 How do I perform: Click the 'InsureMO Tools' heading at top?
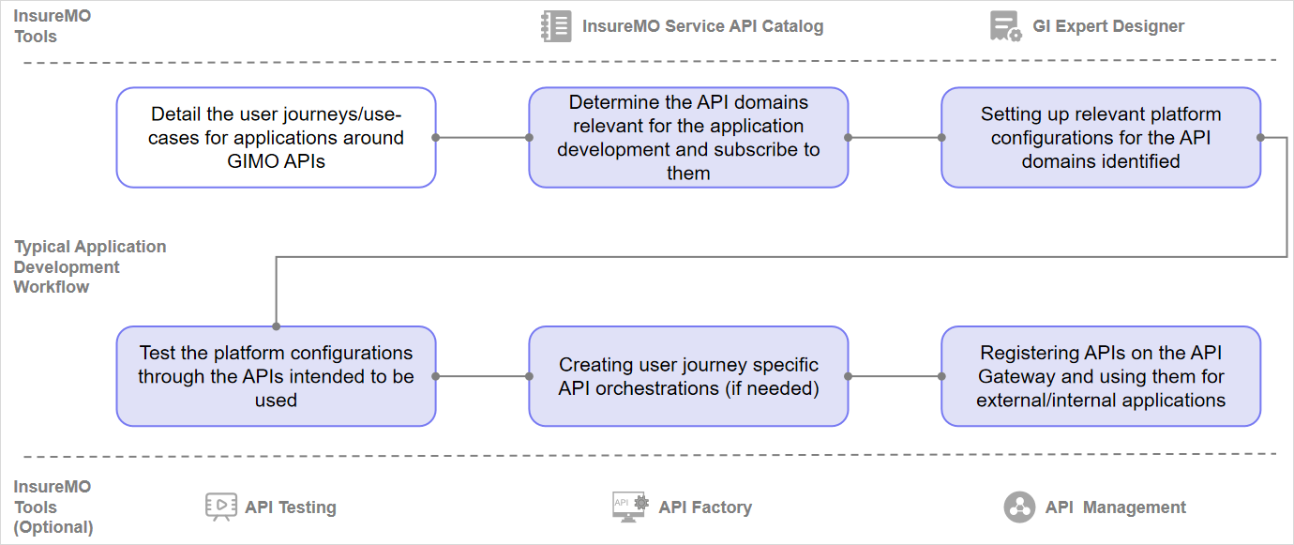53,26
